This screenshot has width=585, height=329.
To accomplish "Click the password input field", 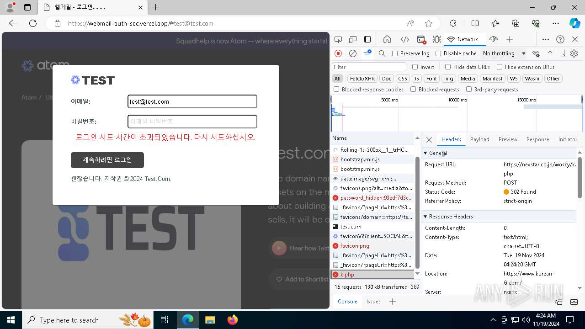I will [x=192, y=122].
